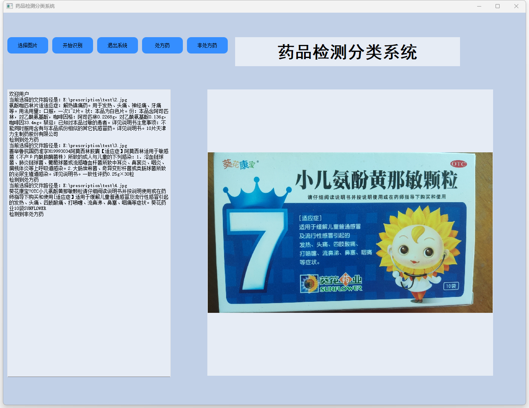The image size is (529, 408).
Task: Click the log line starting '力生制药股份有限公司'
Action: coord(33,134)
